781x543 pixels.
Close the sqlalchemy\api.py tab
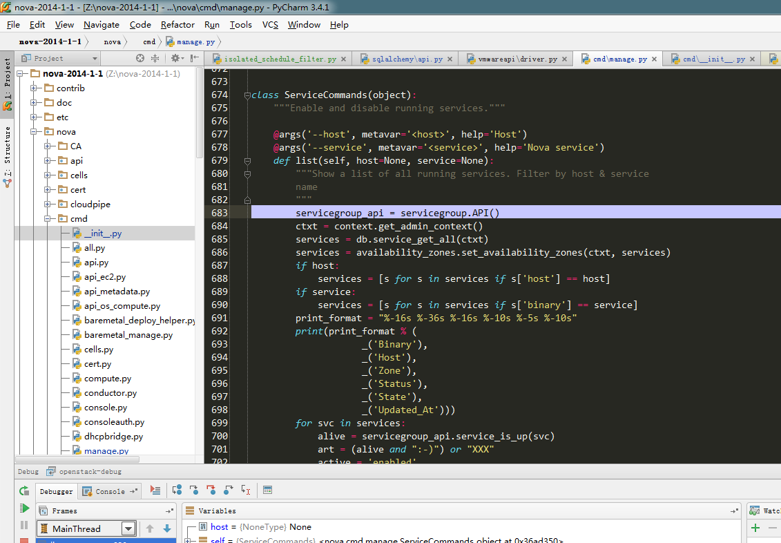[450, 59]
